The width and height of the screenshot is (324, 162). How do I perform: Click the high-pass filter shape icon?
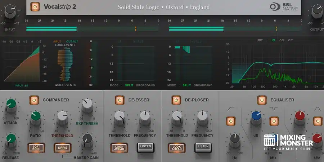231,109
